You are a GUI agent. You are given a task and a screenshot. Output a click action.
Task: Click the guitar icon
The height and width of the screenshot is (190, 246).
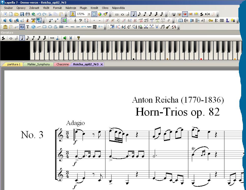pyautogui.click(x=168, y=27)
